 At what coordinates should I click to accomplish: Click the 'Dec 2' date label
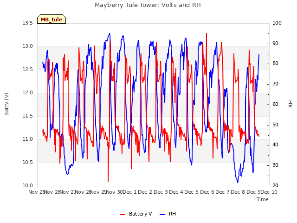coord(145,192)
